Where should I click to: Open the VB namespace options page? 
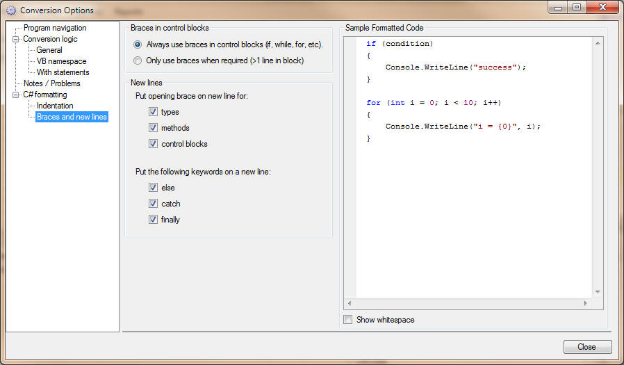pos(61,61)
